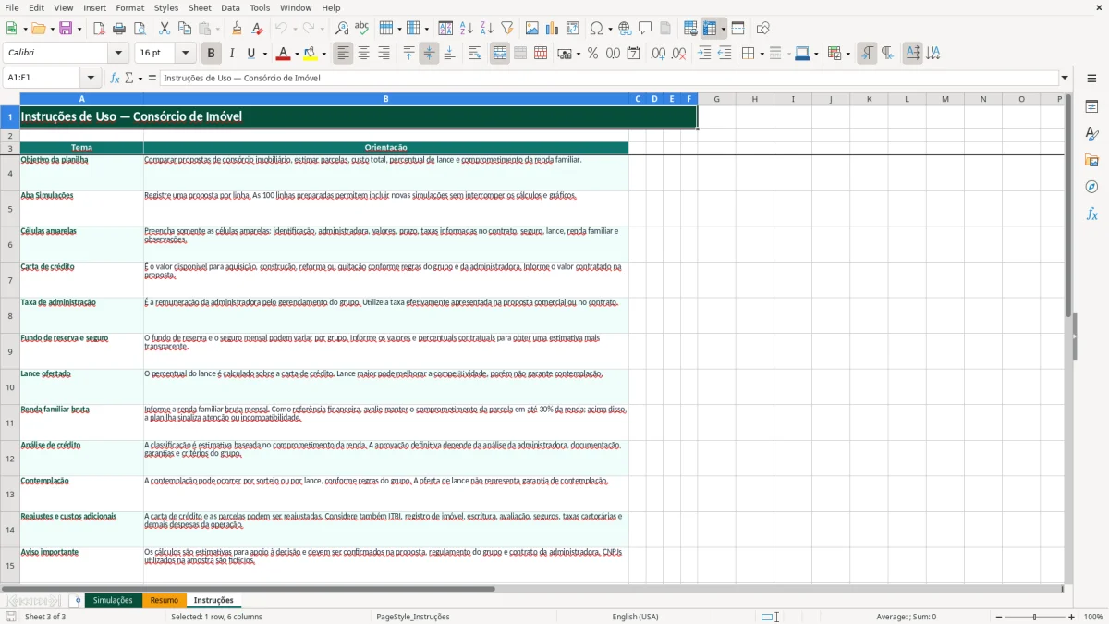
Task: Open the Function Wizard next to Name Box
Action: tap(116, 78)
